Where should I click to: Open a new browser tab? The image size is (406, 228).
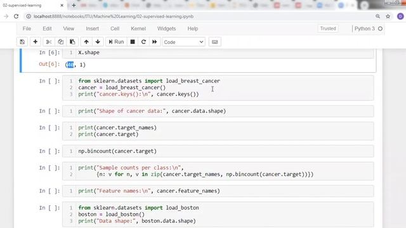74,5
